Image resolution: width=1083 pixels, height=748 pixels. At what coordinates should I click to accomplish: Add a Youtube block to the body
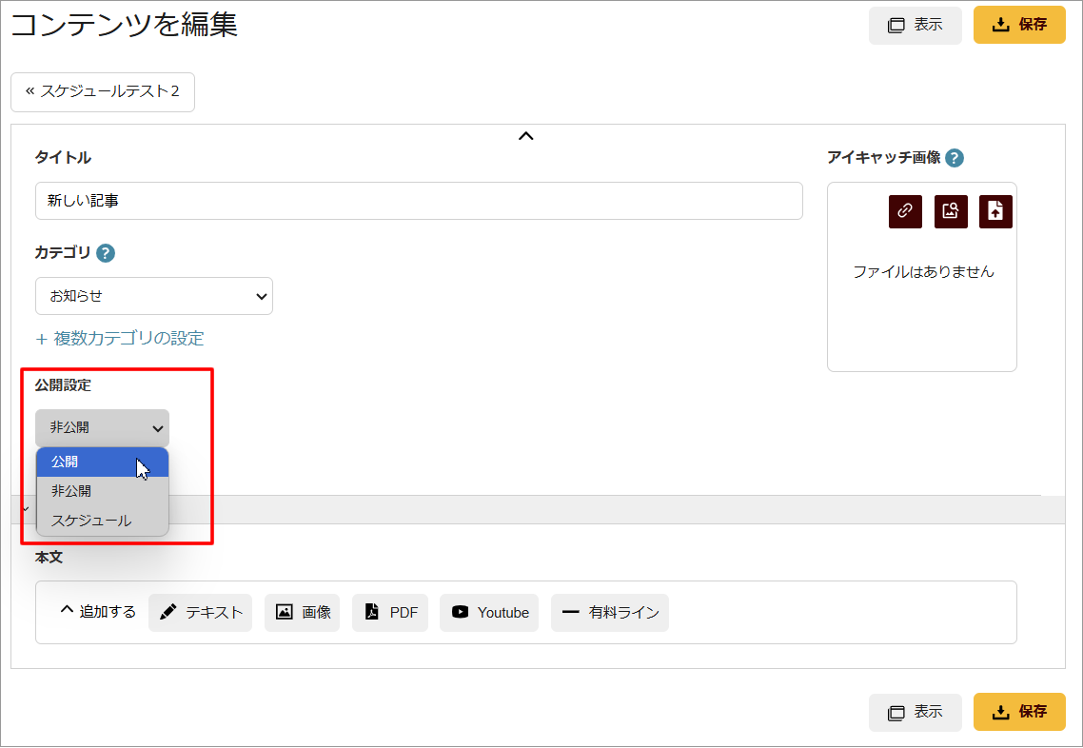tap(489, 613)
